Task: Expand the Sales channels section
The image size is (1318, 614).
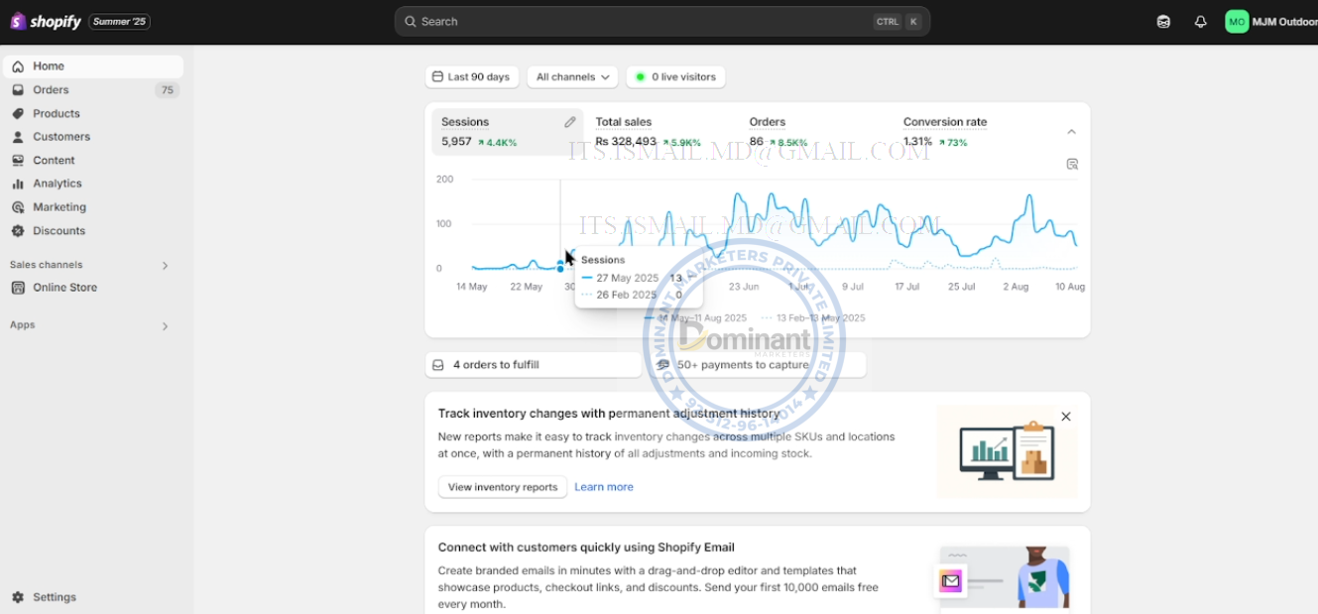Action: [165, 266]
